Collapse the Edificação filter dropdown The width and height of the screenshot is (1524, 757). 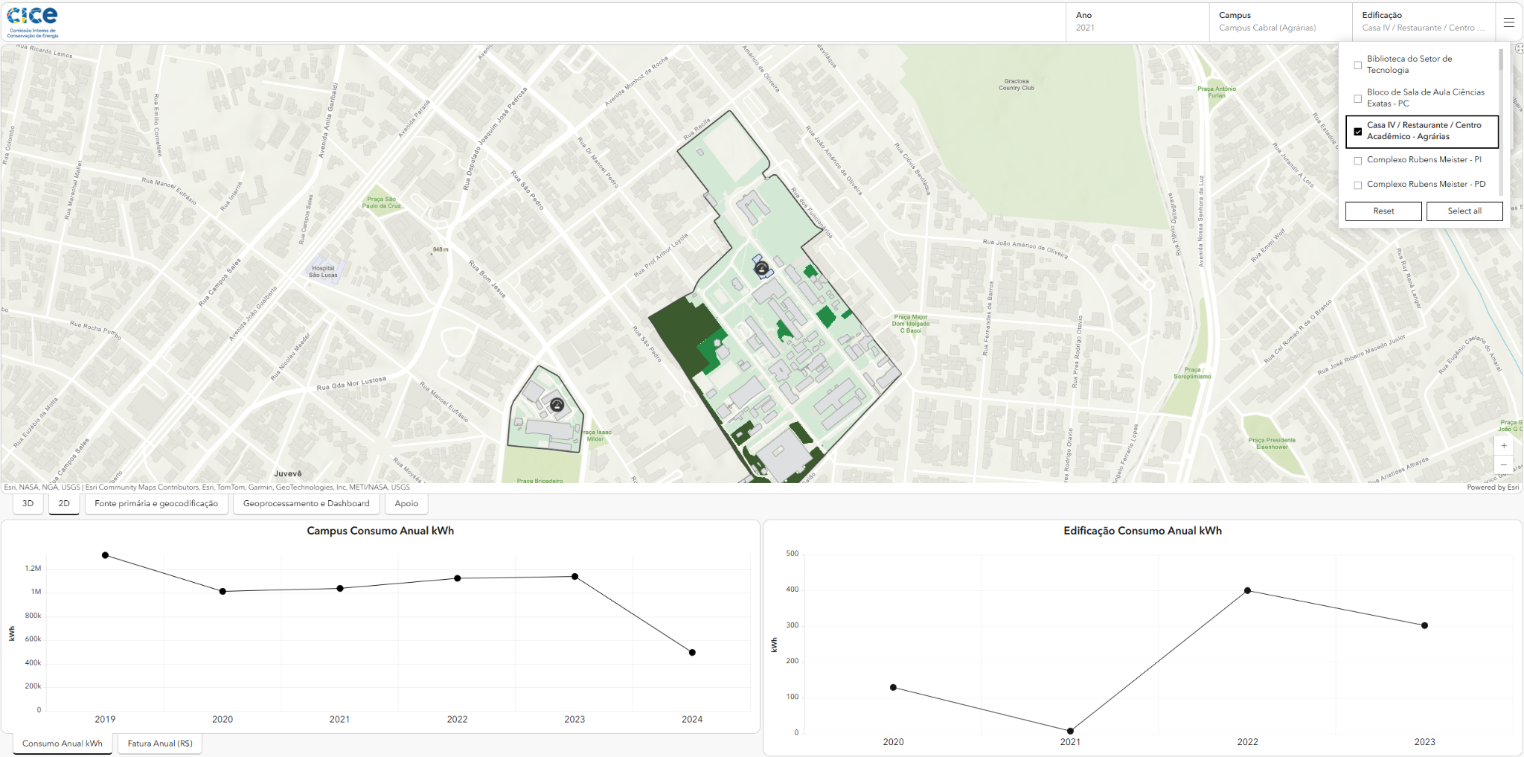[1423, 22]
